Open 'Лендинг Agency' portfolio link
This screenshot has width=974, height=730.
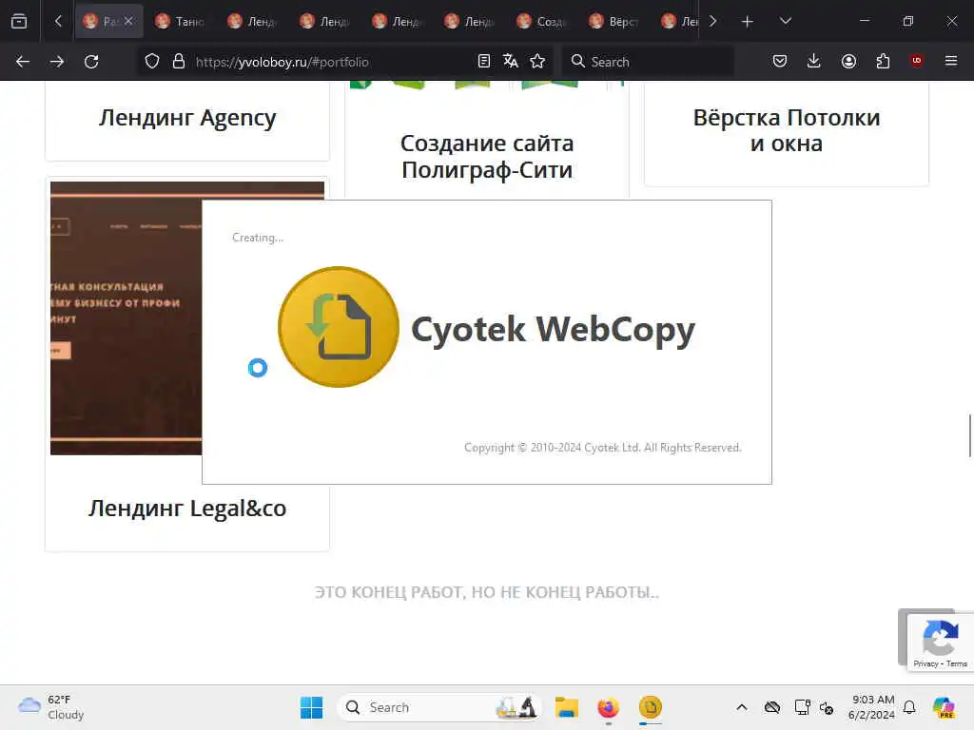coord(187,117)
